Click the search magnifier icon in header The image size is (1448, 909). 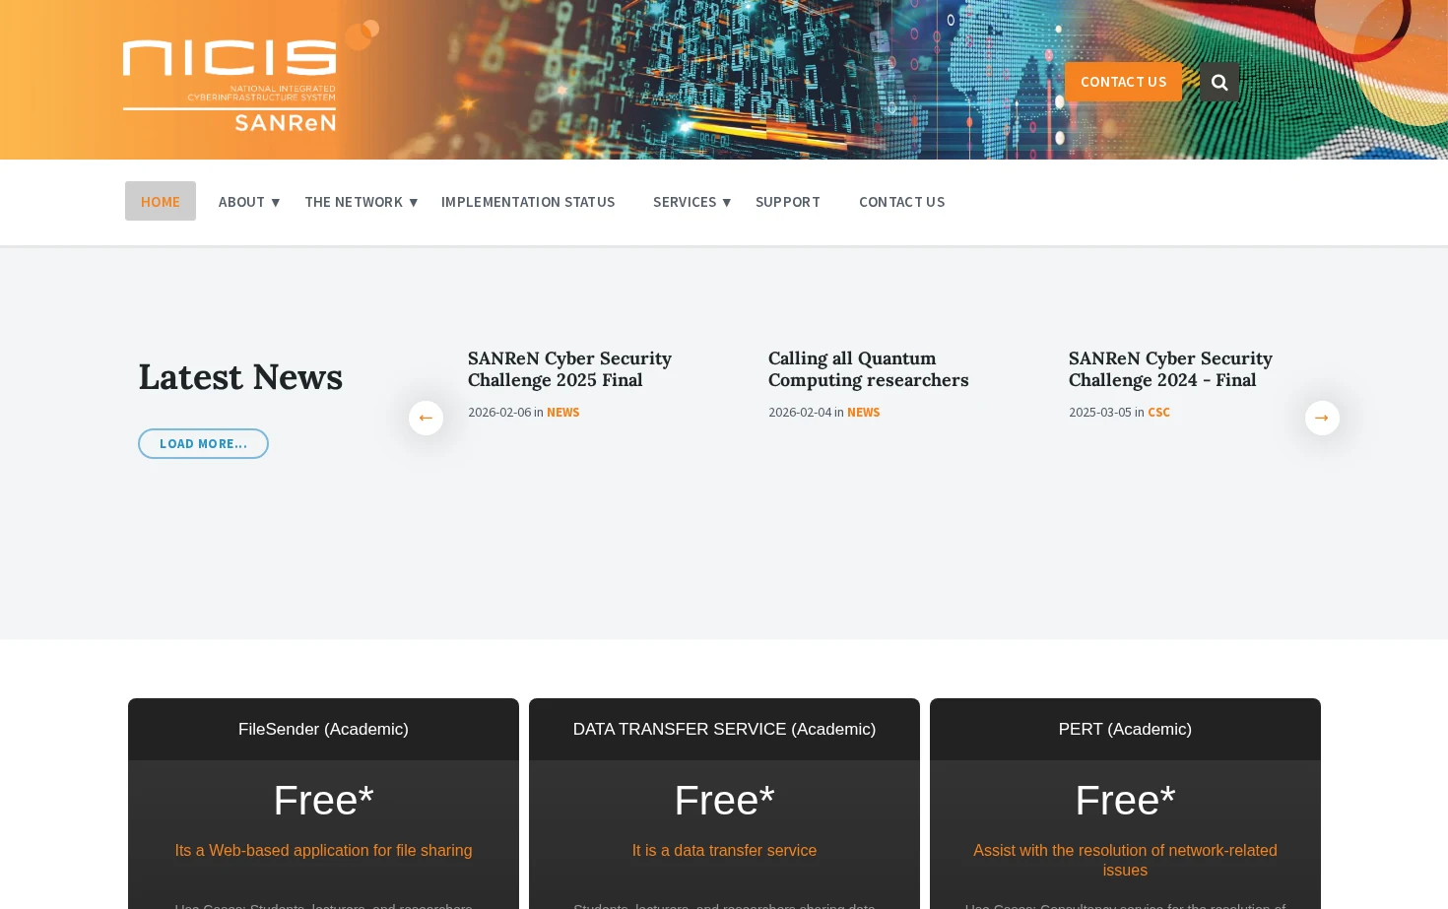1219,82
